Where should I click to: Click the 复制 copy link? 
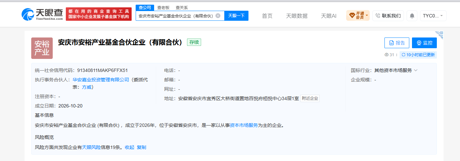coord(141,147)
